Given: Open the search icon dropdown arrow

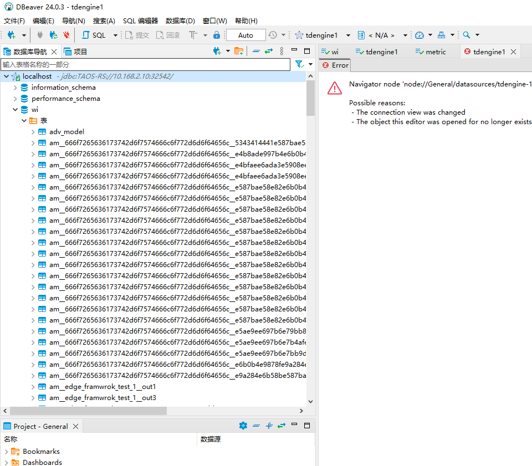Looking at the screenshot, I should tap(477, 35).
